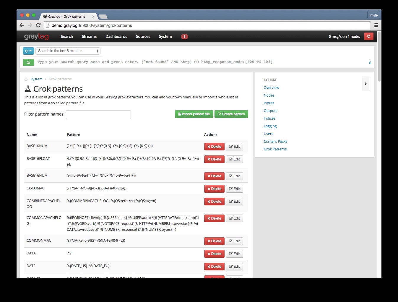Screen dimensions: 398x302
Task: Click the Create pattern button
Action: 231,114
